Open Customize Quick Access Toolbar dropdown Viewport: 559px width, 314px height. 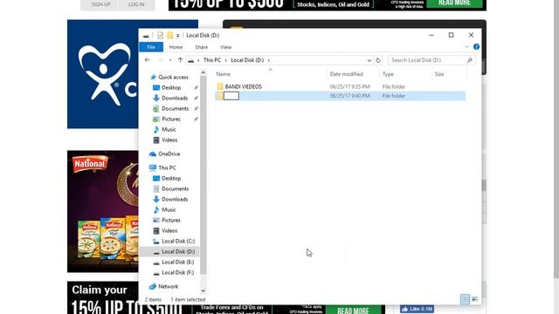tap(178, 35)
